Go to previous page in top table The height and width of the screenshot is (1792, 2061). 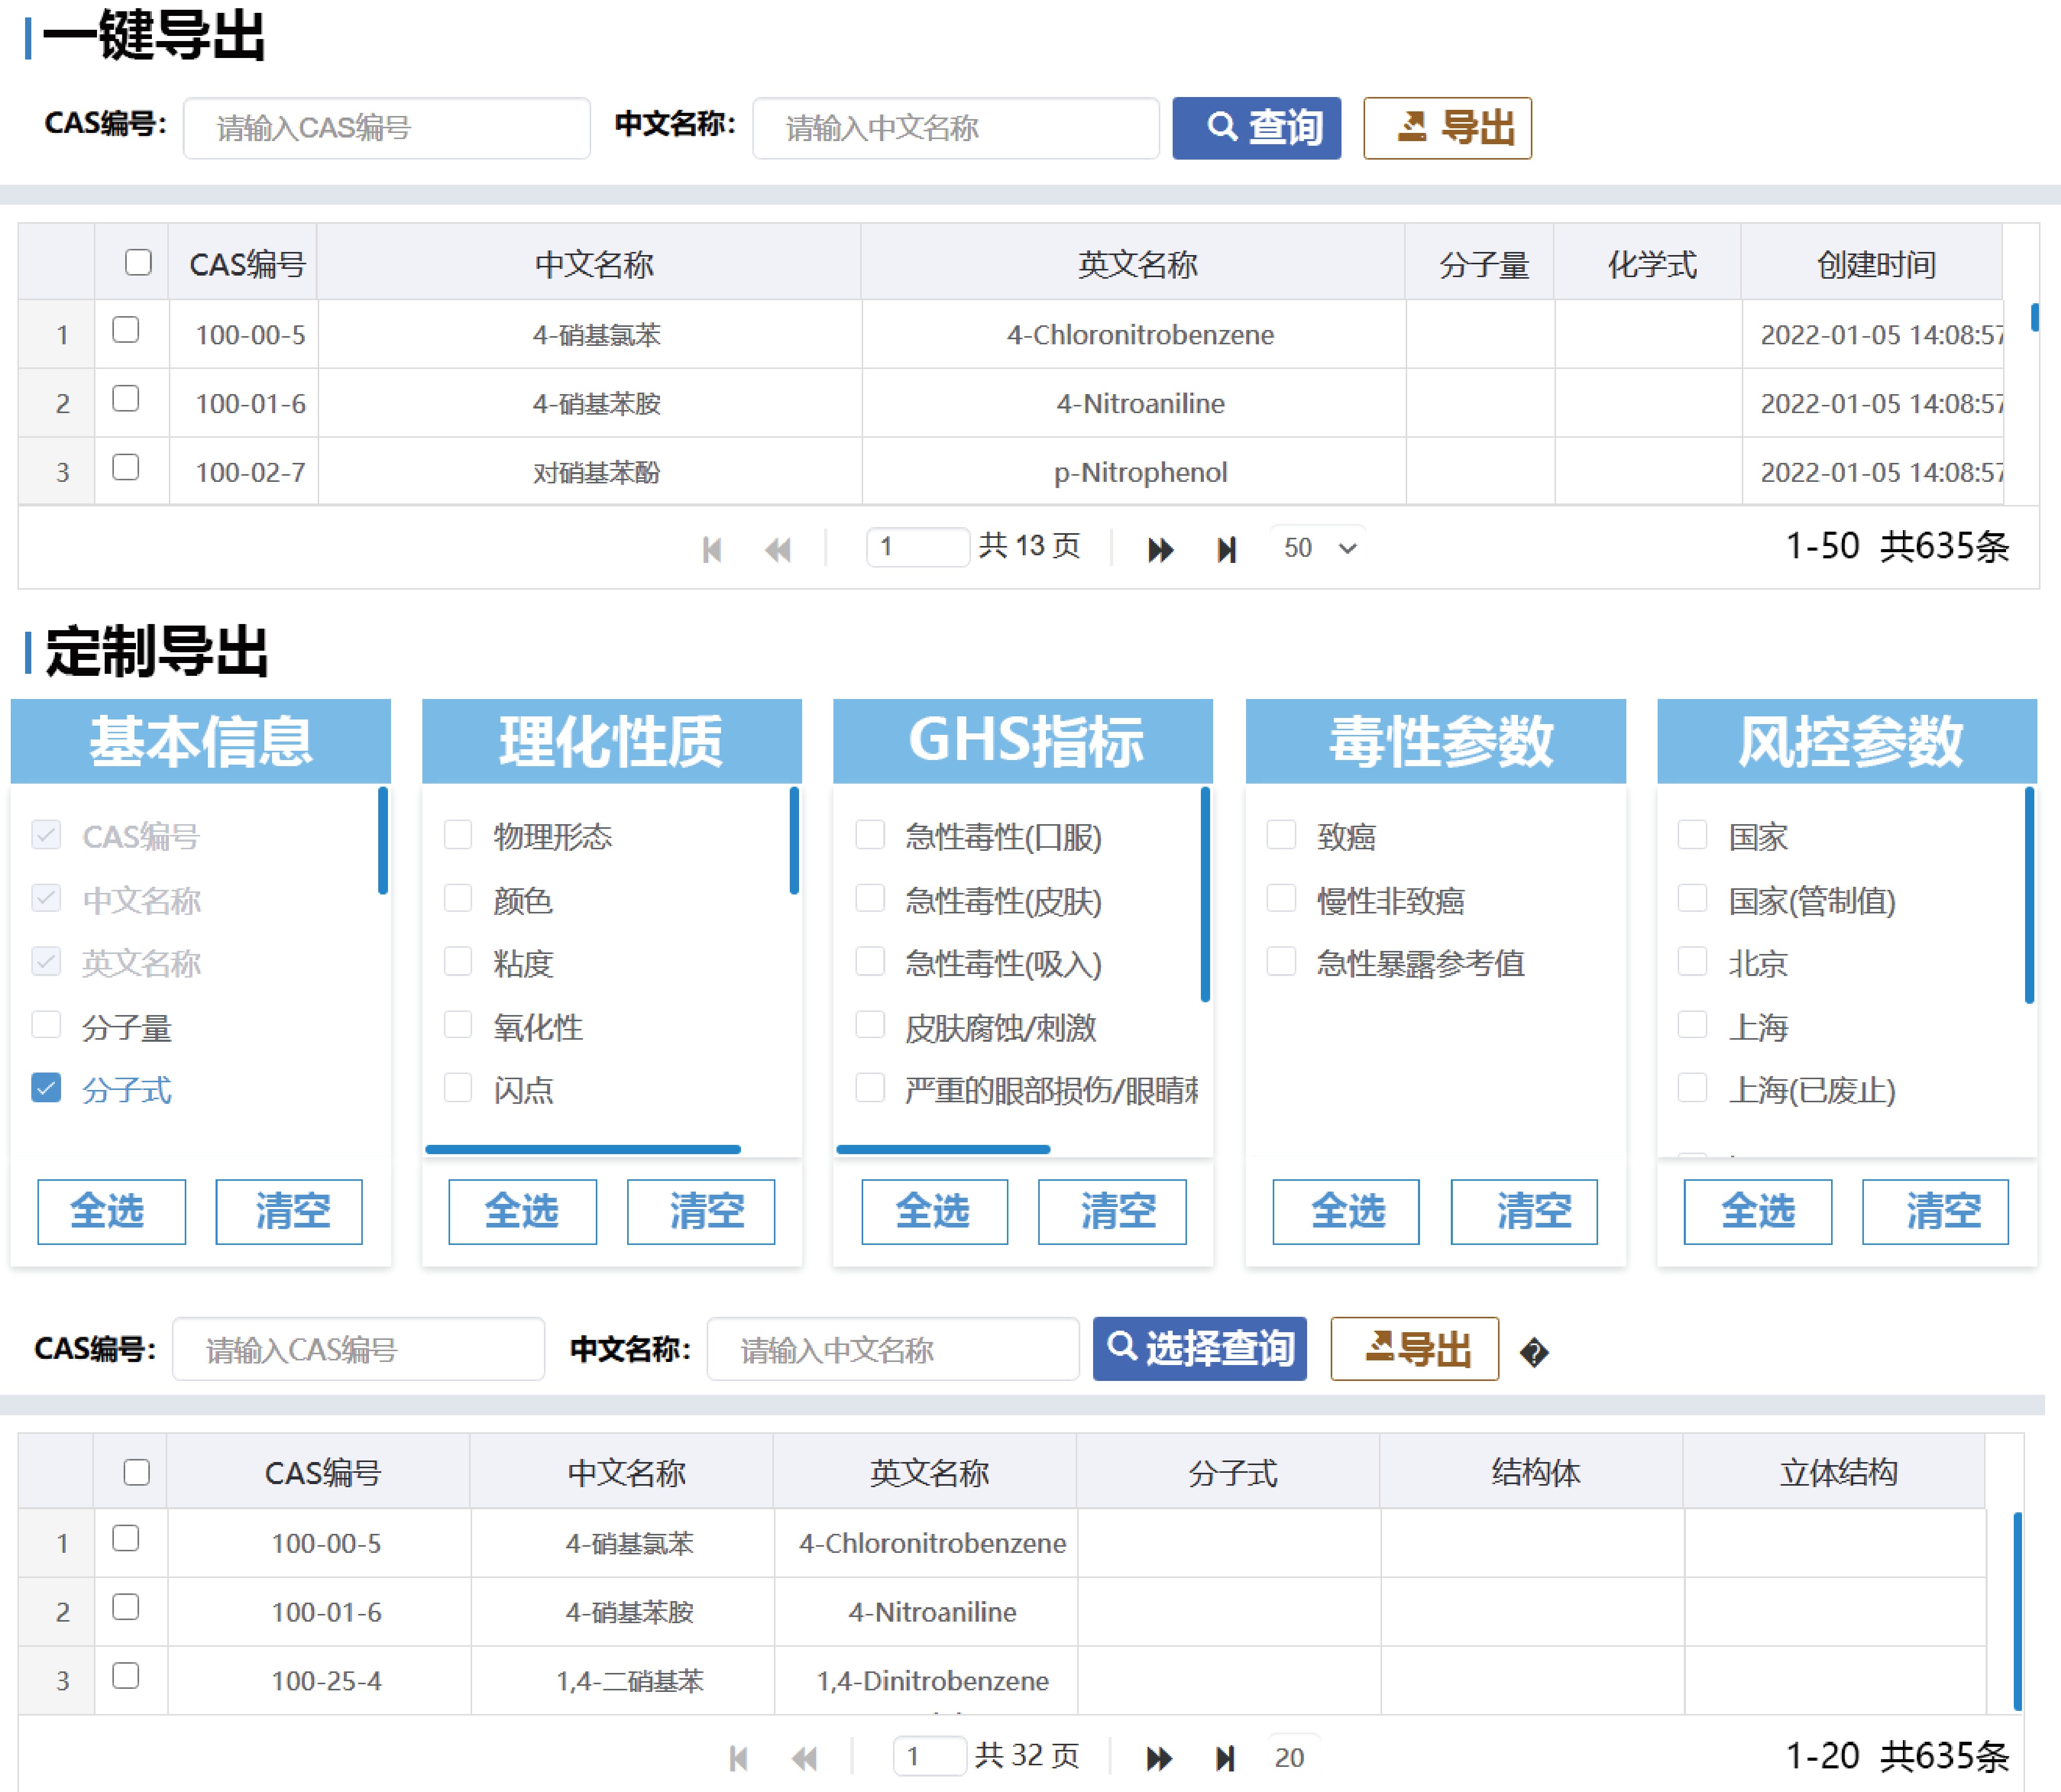click(x=778, y=549)
